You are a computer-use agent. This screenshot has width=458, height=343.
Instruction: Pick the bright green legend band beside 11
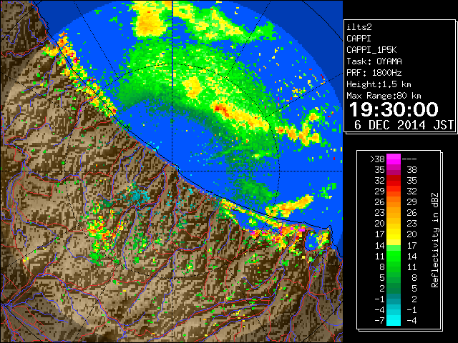[x=394, y=256]
